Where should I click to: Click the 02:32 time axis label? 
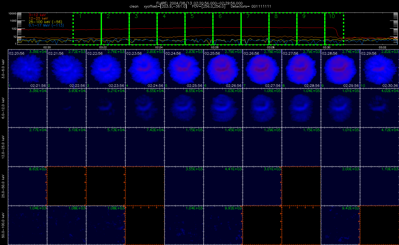(x=383, y=47)
